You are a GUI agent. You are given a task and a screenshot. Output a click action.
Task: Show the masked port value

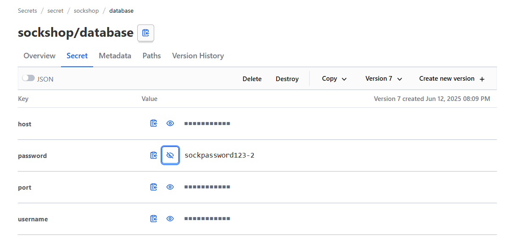click(170, 187)
